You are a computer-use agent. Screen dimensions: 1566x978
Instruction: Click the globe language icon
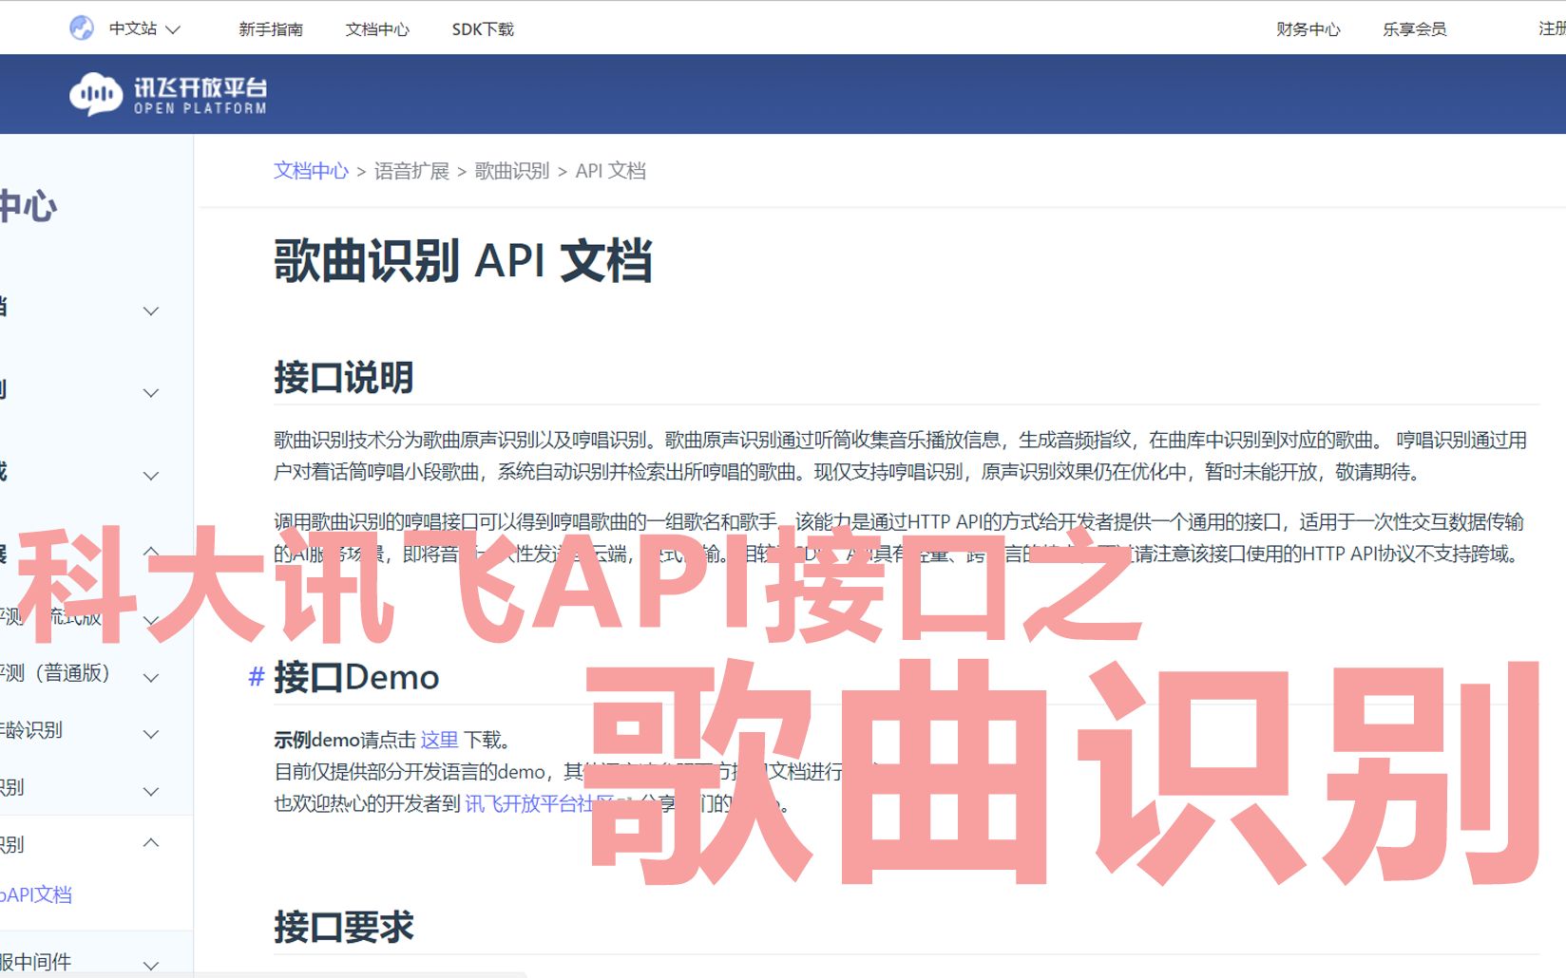click(x=82, y=28)
